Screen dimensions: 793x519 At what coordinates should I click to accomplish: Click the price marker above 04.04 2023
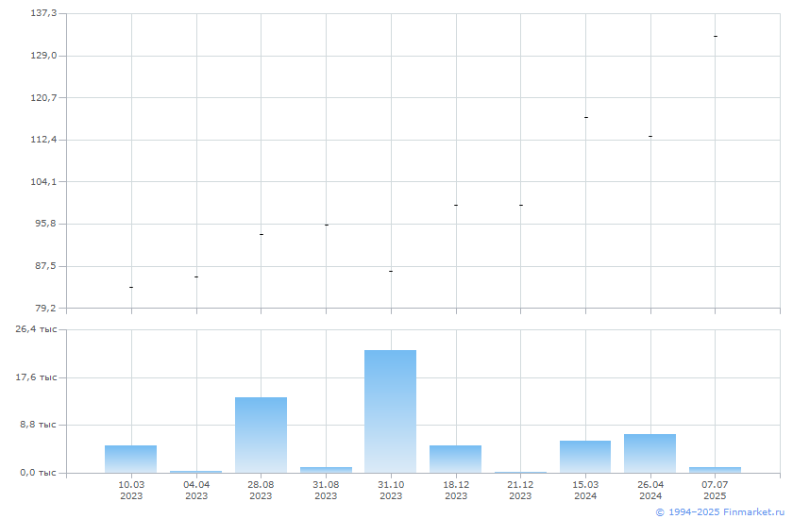pos(196,276)
